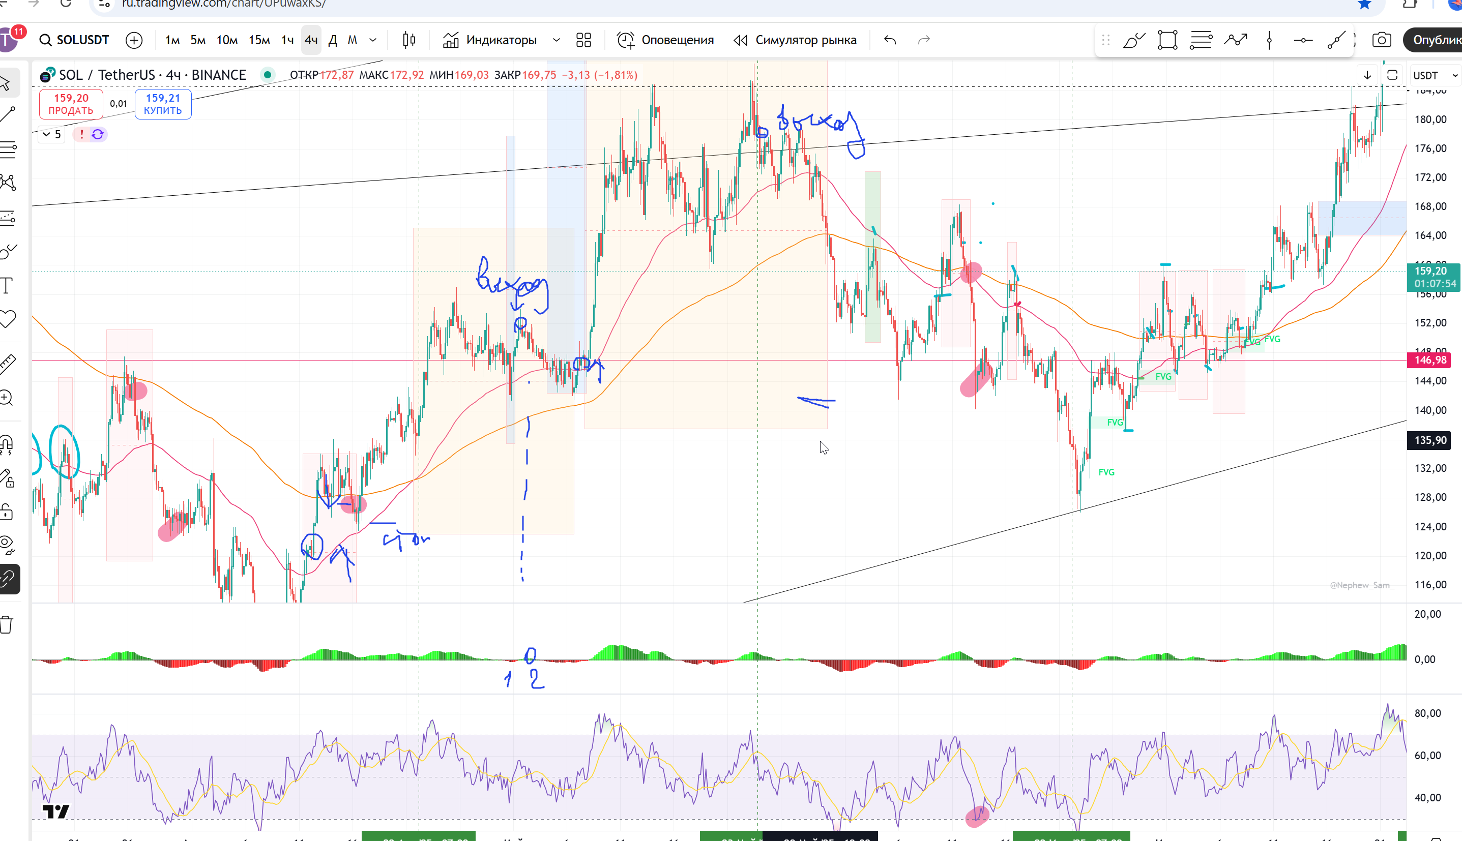Open the candlestick chart type selector
The image size is (1462, 841).
[409, 40]
